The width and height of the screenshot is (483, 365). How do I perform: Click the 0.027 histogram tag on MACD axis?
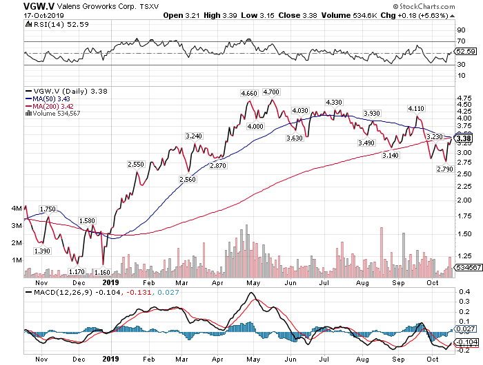click(x=466, y=328)
